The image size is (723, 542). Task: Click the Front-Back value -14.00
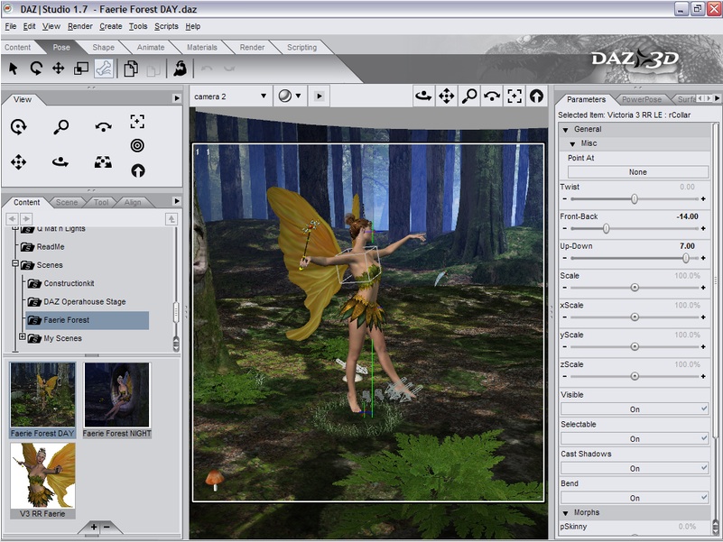[x=687, y=216]
